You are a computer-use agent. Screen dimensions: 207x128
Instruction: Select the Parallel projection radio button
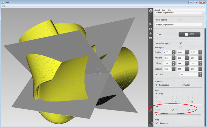181,85
